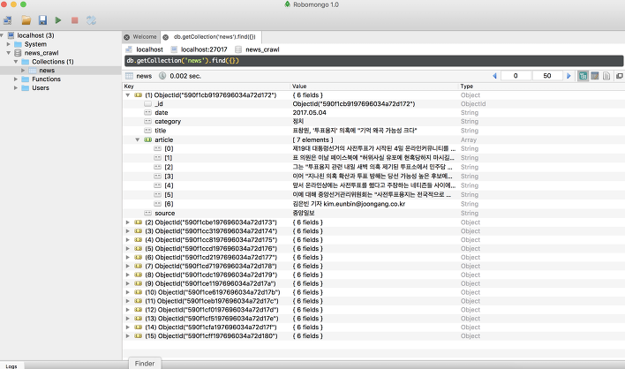Expand the Functions folder
Screen dimensions: 625x369
(x=16, y=79)
